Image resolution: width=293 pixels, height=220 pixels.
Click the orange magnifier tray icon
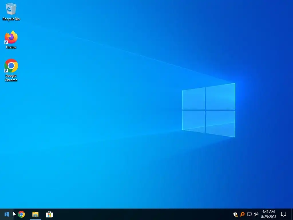coord(242,214)
